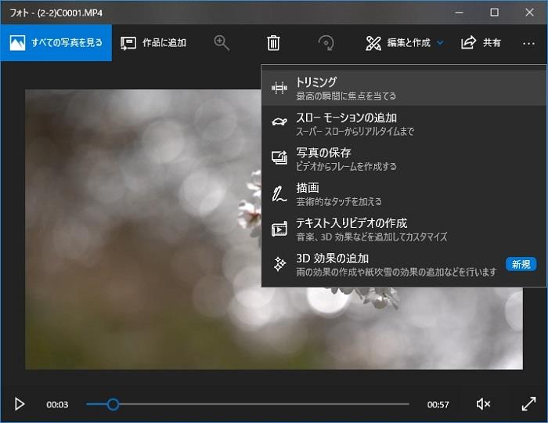Screen dimensions: 548x423
Task: Click the 編集と作成 text label
Action: pyautogui.click(x=409, y=43)
